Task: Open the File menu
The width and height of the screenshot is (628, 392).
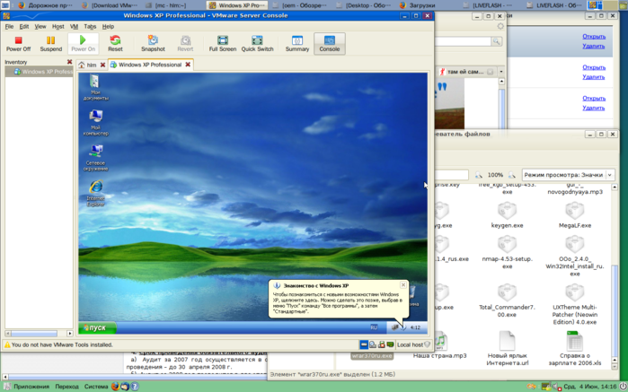Action: click(x=9, y=26)
